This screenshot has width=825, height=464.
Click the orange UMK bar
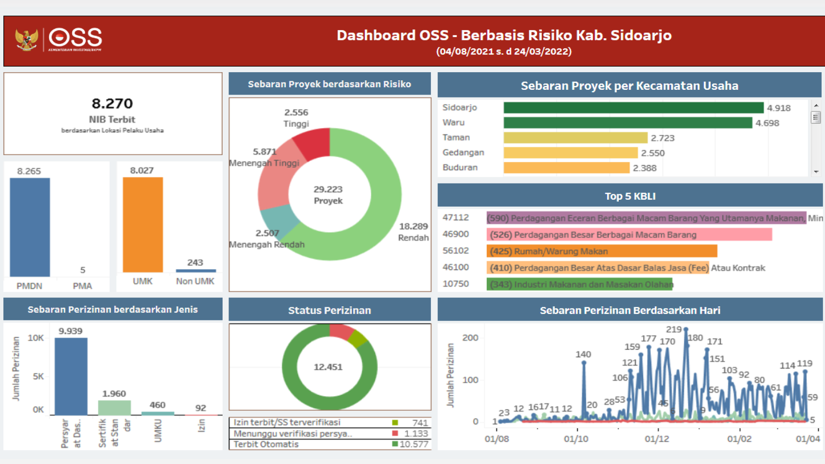tap(143, 225)
